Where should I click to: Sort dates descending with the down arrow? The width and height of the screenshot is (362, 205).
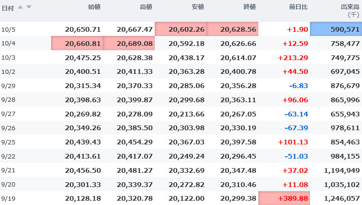[x=29, y=7]
